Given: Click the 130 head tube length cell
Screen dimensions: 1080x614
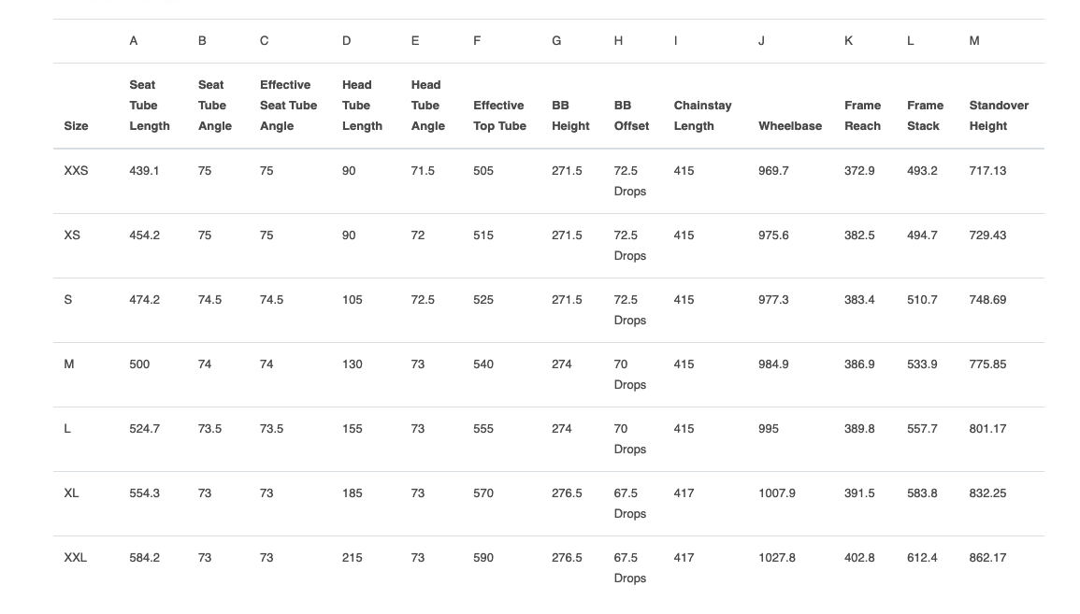Looking at the screenshot, I should pos(352,364).
